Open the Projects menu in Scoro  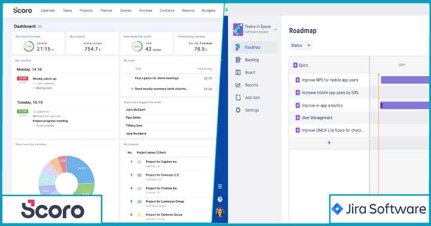[86, 10]
